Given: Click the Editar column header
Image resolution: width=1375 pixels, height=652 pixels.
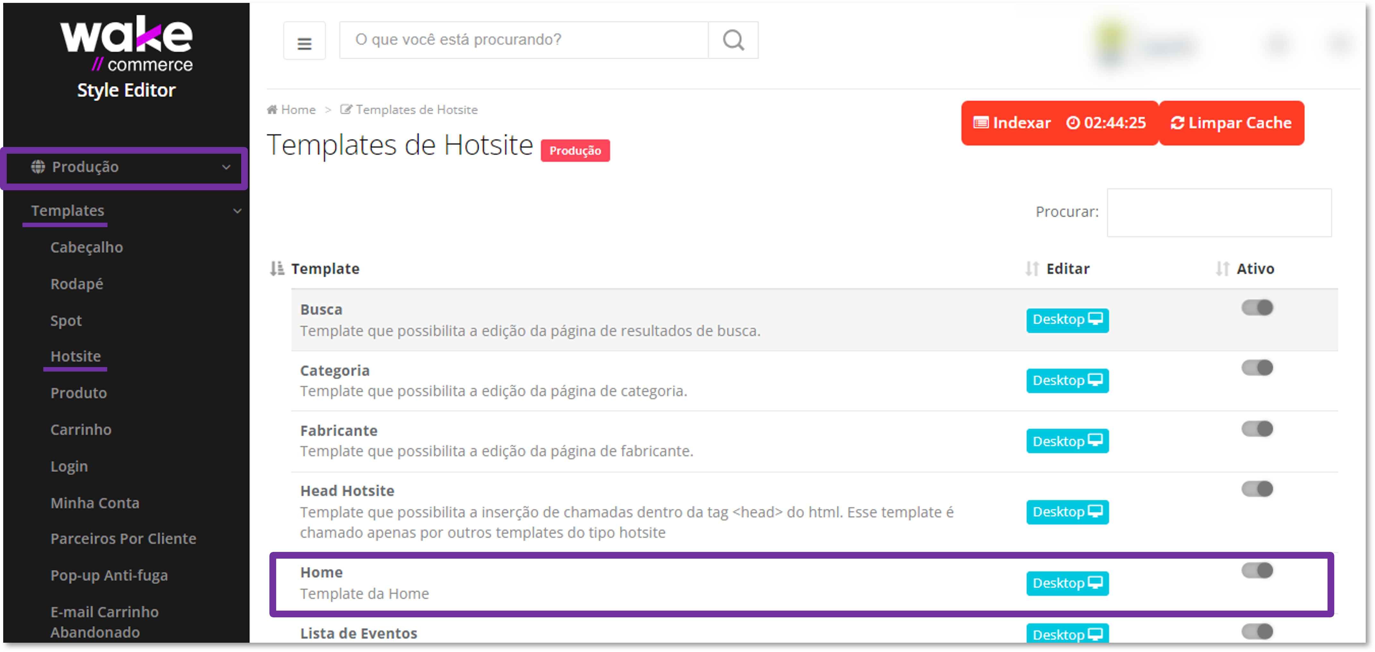Looking at the screenshot, I should 1067,269.
